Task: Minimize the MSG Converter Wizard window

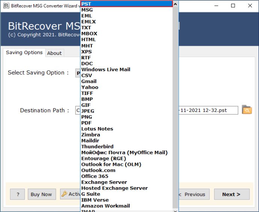Action: 216,6
